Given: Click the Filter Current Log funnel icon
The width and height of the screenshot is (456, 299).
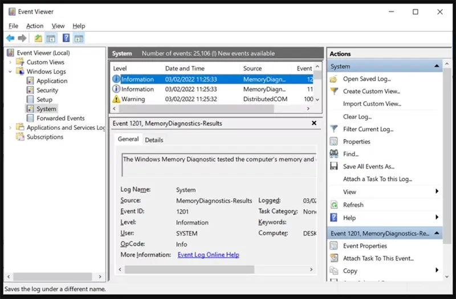Looking at the screenshot, I should [334, 129].
